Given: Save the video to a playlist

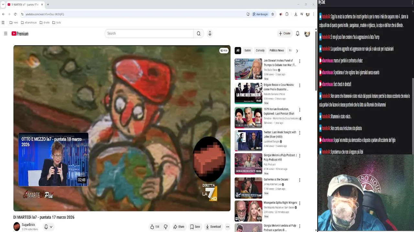Looking at the screenshot, I should (195, 227).
